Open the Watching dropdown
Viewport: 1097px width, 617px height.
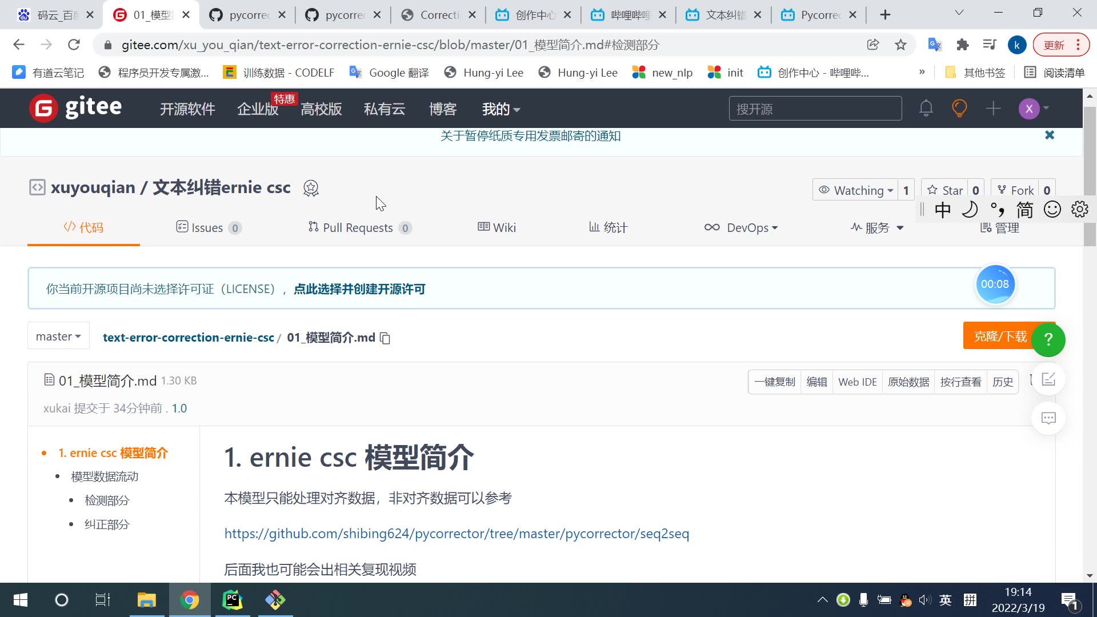click(x=855, y=190)
